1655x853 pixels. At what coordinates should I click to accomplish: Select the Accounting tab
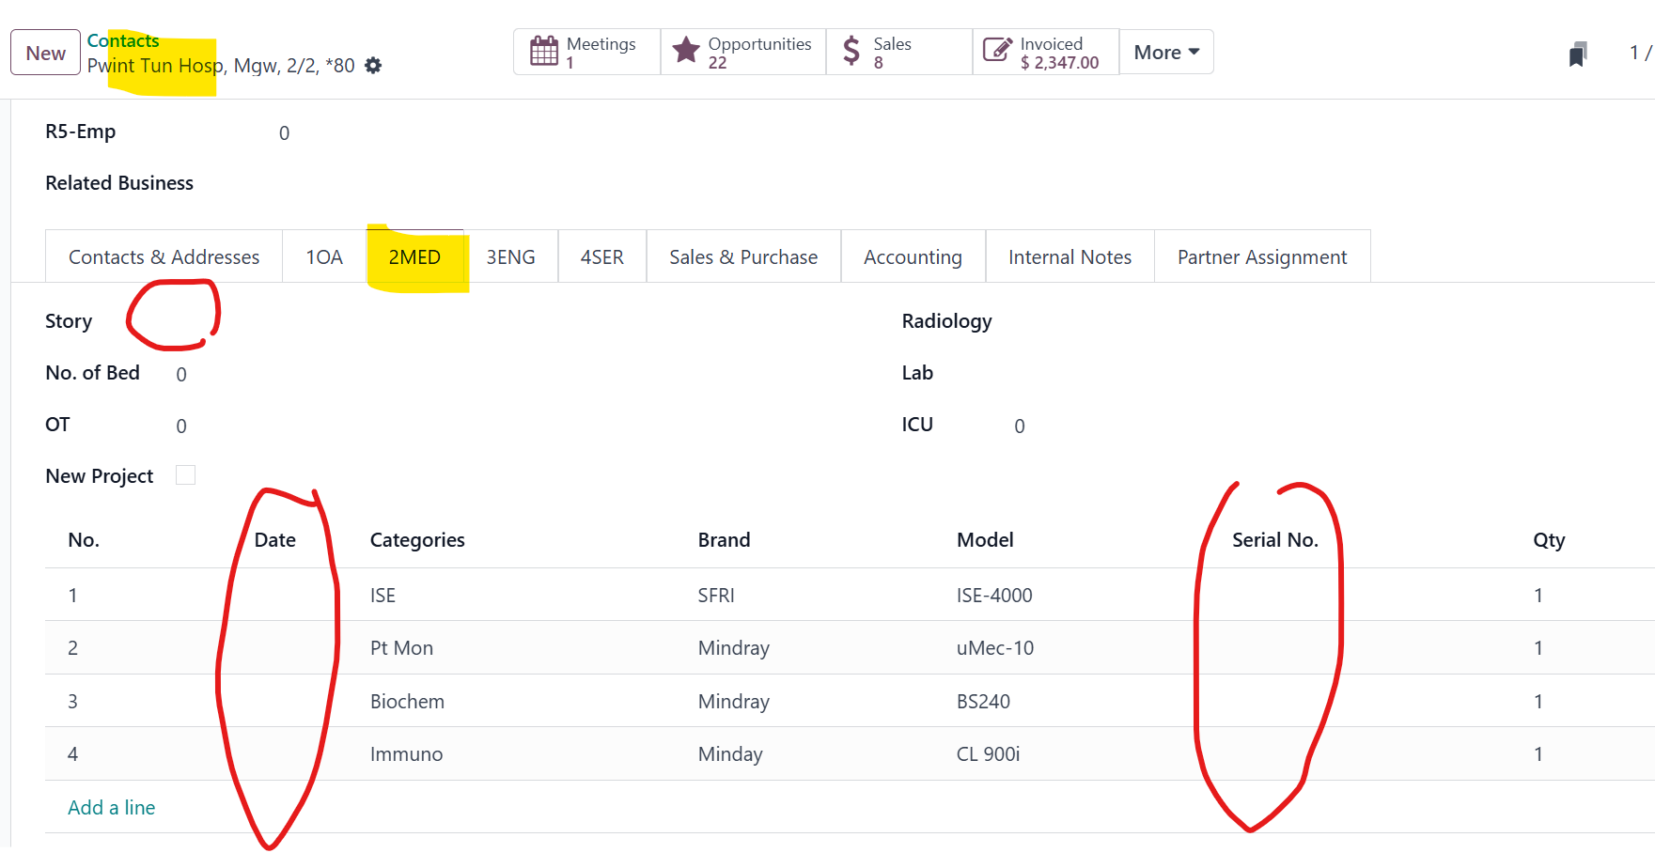(x=912, y=257)
